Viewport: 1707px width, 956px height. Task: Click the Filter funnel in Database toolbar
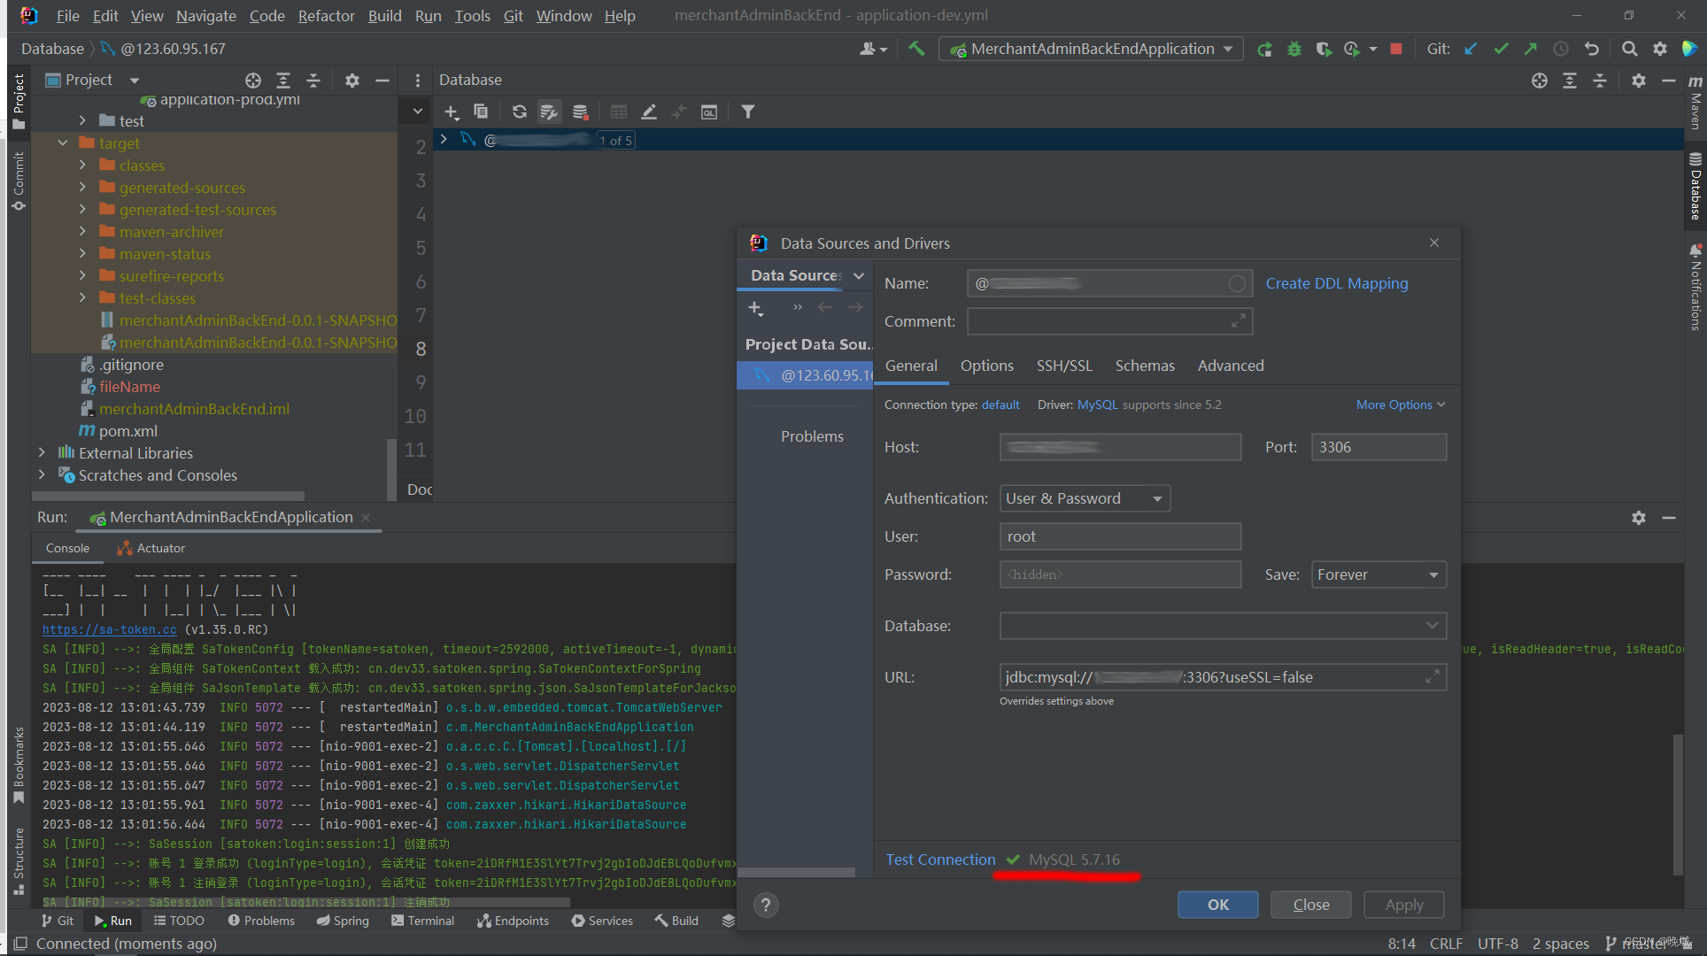tap(748, 112)
